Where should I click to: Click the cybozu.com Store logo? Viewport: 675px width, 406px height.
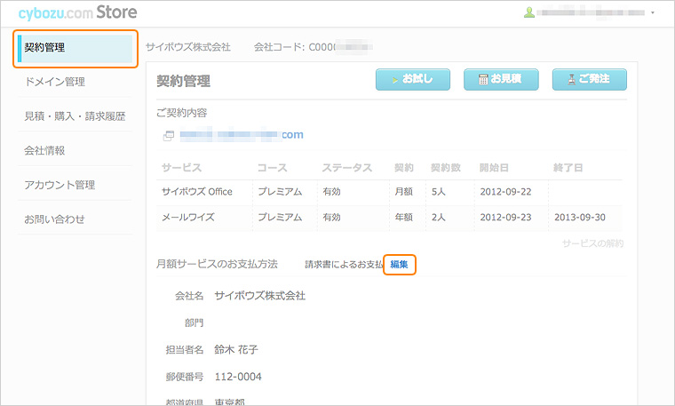pos(77,12)
